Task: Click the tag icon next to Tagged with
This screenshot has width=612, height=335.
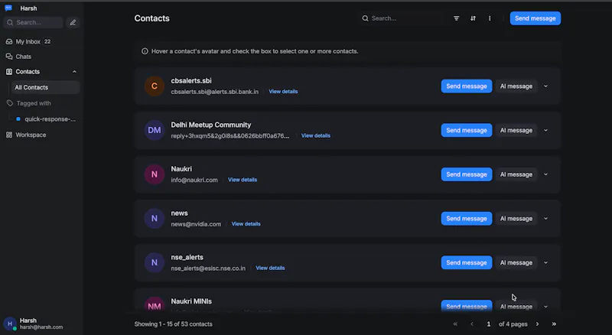Action: pyautogui.click(x=10, y=103)
